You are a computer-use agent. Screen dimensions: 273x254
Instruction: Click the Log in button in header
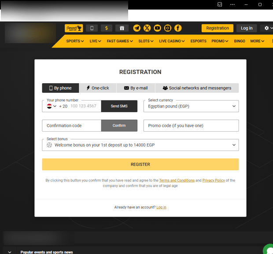(247, 28)
